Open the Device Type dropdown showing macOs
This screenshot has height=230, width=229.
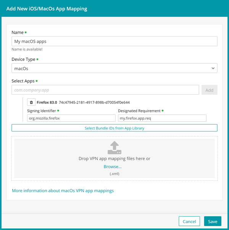tap(114, 68)
